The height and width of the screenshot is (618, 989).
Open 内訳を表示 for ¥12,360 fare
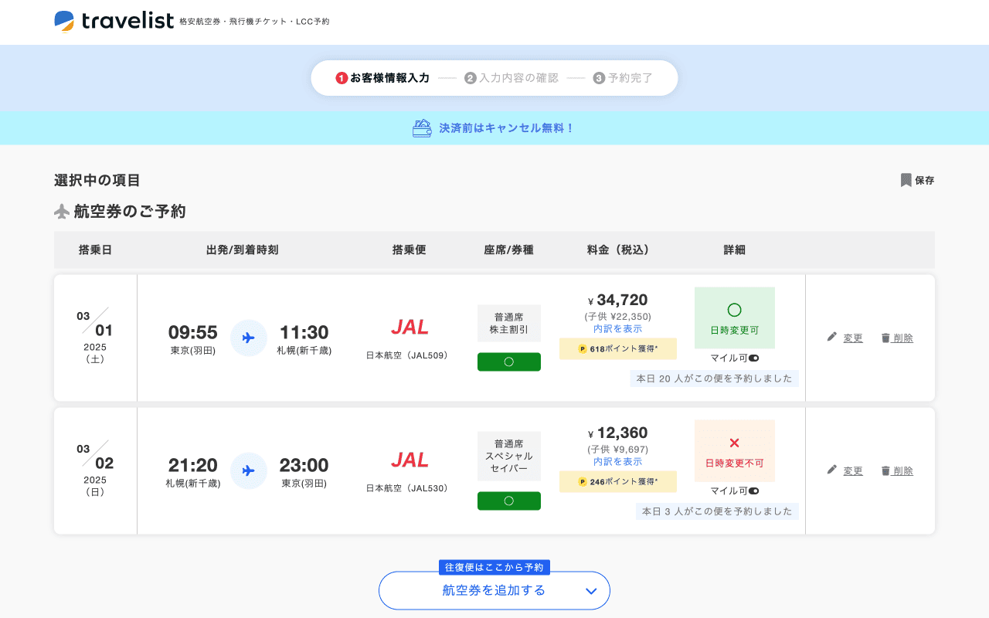617,461
